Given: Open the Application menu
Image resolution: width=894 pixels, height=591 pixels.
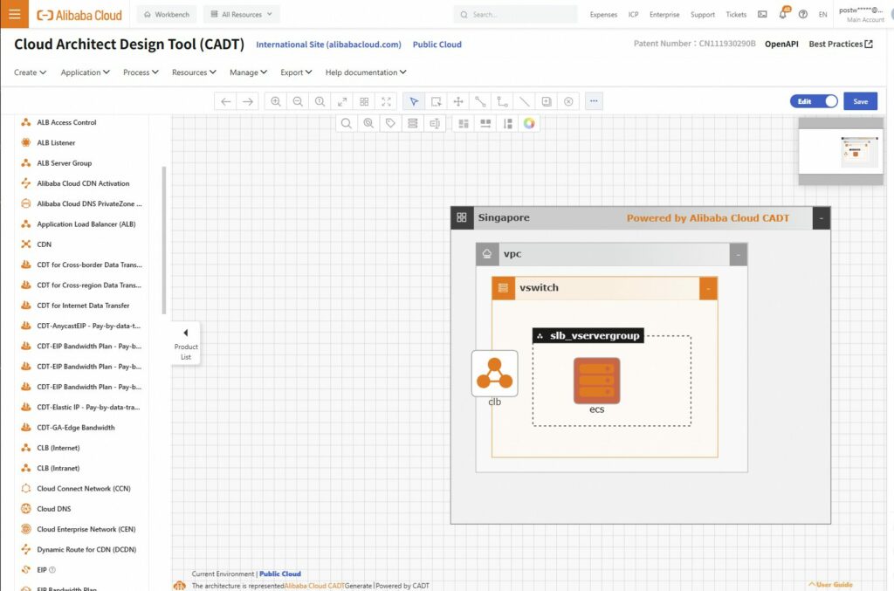Looking at the screenshot, I should click(x=86, y=72).
